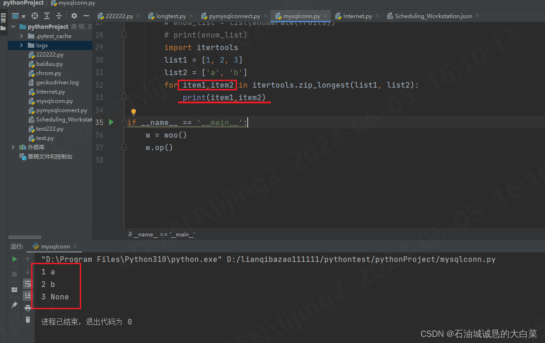Viewport: 545px width, 343px height.
Task: Click the pythonProject breadcrumb at top
Action: [x=23, y=3]
